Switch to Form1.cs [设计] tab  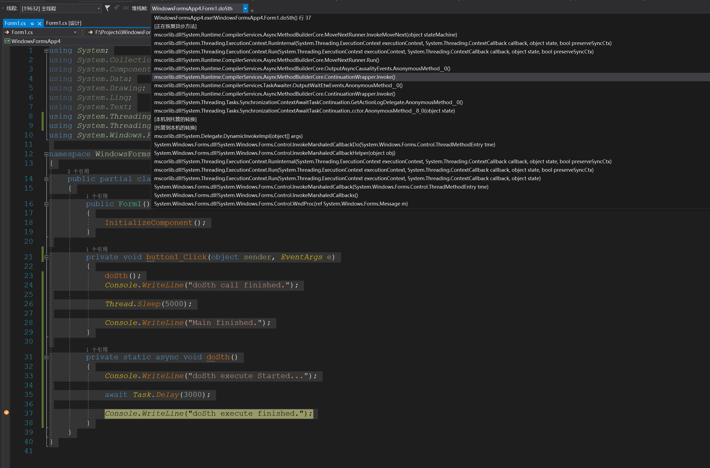click(63, 23)
